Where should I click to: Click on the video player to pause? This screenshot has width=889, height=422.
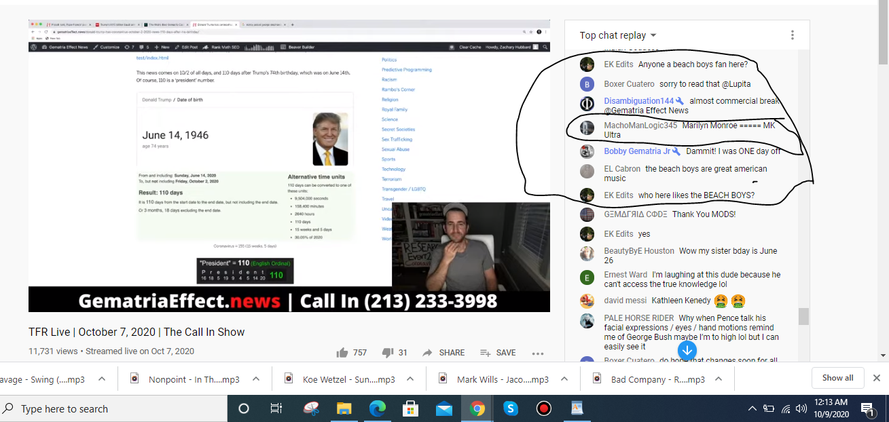(289, 166)
